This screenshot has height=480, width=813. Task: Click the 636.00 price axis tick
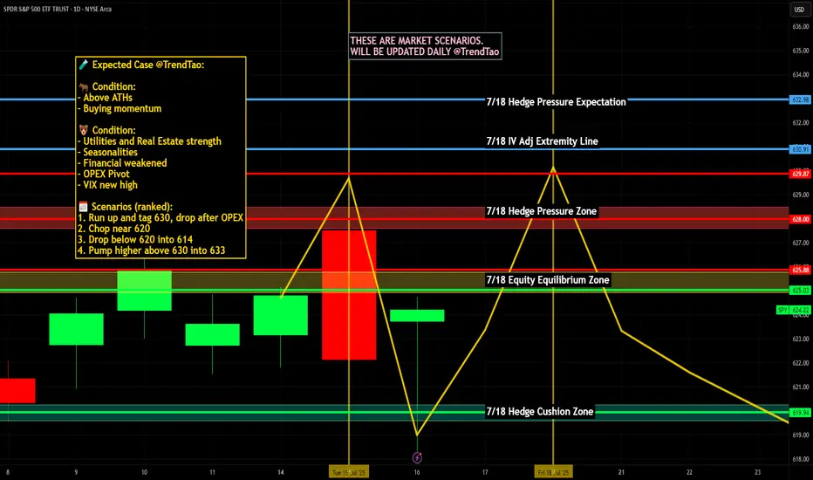click(801, 26)
